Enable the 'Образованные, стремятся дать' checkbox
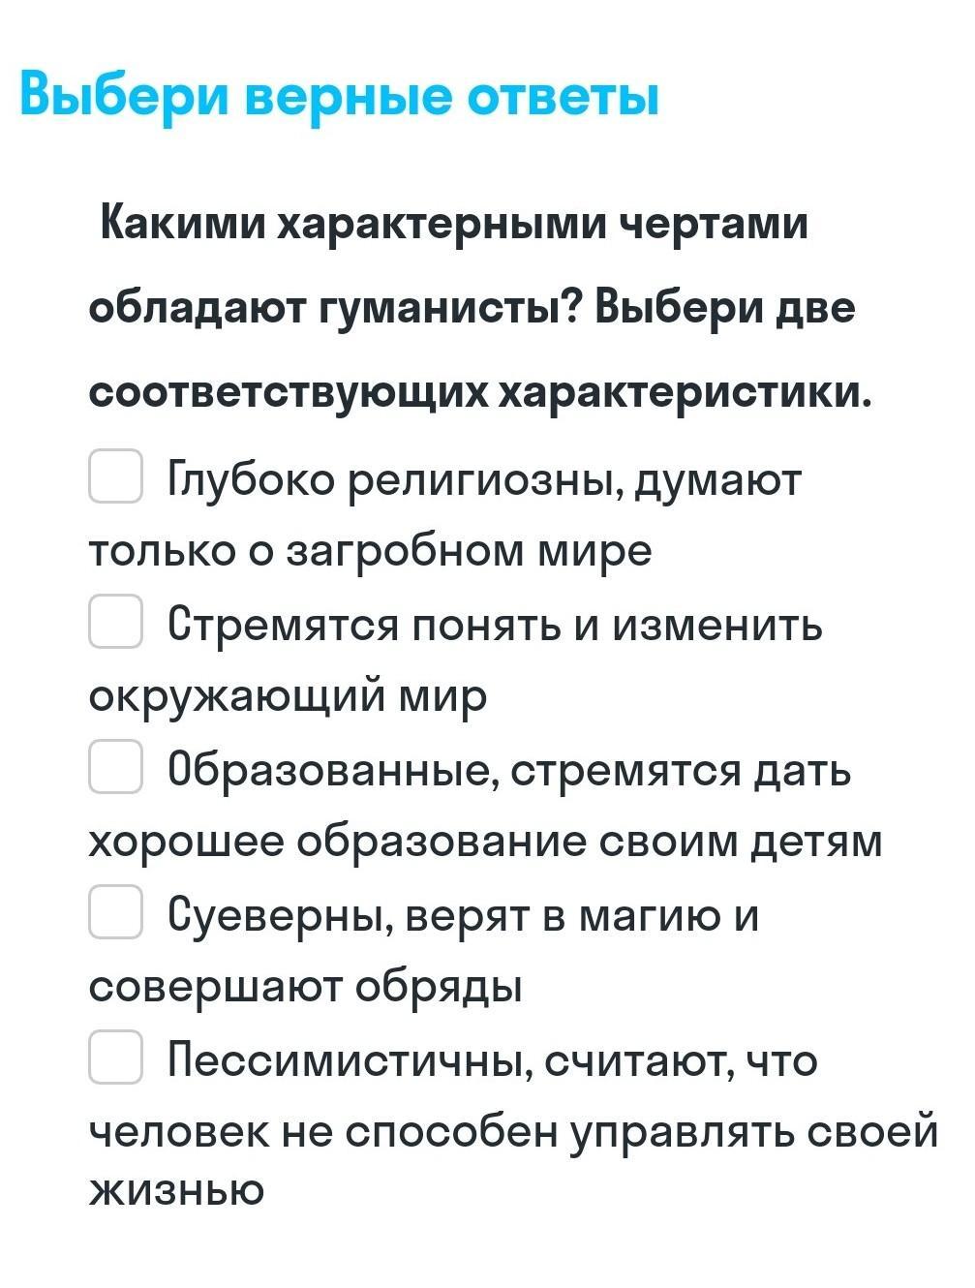This screenshot has width=975, height=1288. (x=116, y=767)
